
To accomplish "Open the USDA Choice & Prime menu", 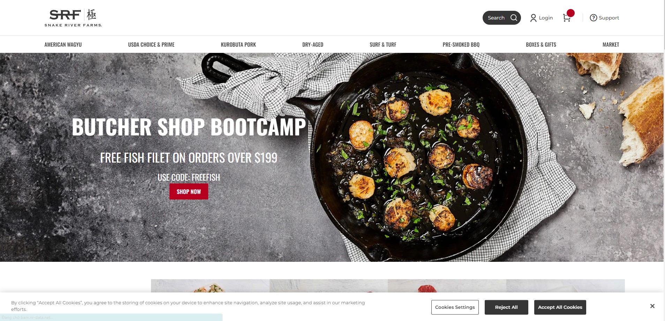I will pos(151,45).
